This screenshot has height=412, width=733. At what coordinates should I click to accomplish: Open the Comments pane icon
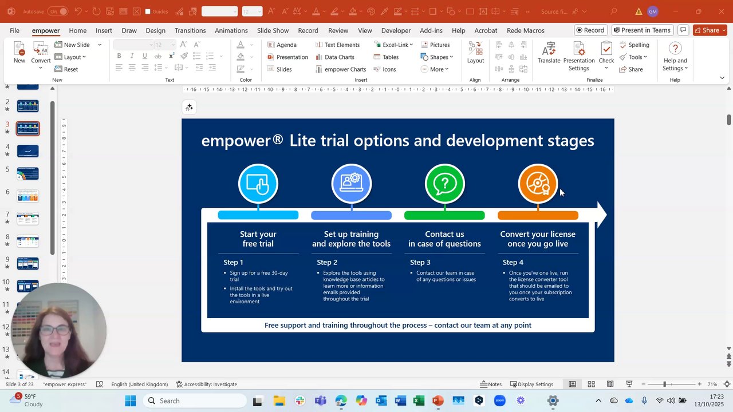(x=683, y=30)
